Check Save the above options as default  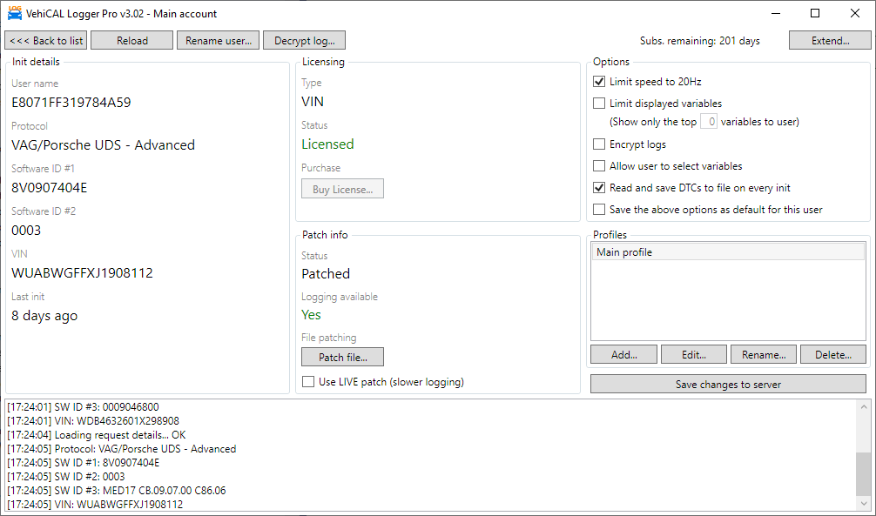tap(599, 210)
